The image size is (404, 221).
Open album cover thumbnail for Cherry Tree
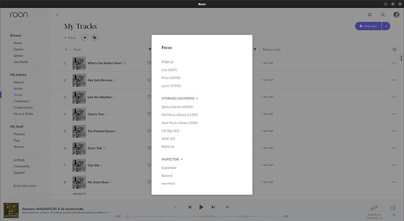click(x=79, y=114)
